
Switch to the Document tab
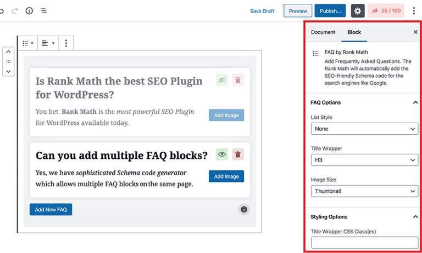coord(323,32)
